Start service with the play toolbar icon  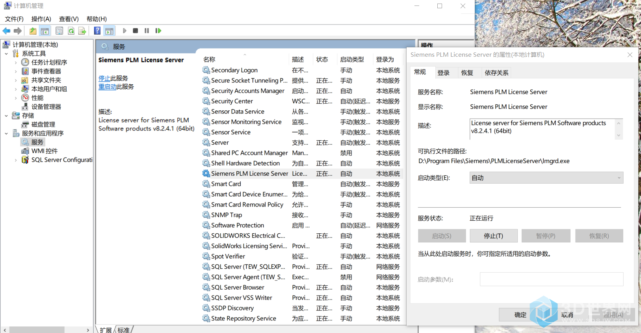point(124,31)
